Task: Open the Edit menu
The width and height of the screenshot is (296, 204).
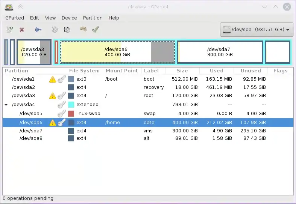Action: click(34, 18)
